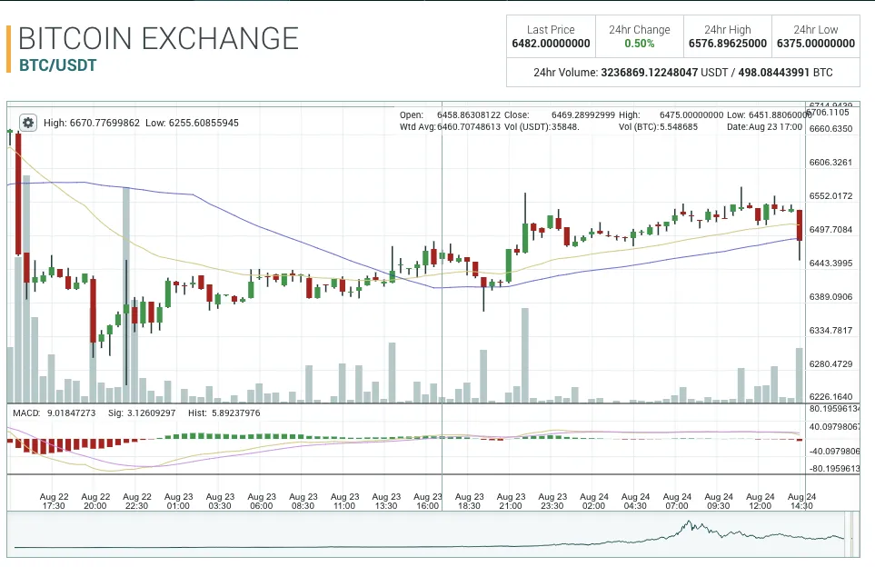The image size is (875, 567).
Task: Click the Aug 22 17:30 time axis label
Action: click(54, 502)
